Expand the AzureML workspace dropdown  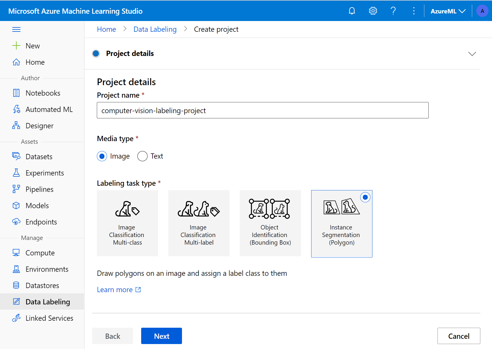pos(448,11)
